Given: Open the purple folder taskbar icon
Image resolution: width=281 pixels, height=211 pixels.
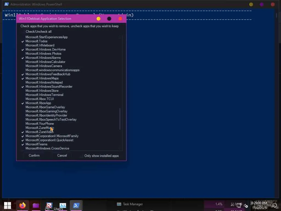Looking at the screenshot, I should (36, 205).
